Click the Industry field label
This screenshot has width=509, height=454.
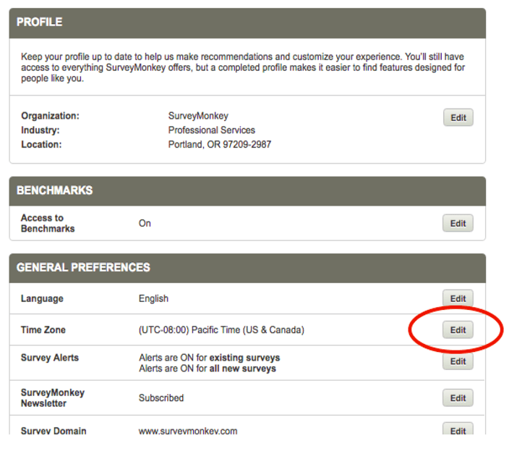click(40, 130)
